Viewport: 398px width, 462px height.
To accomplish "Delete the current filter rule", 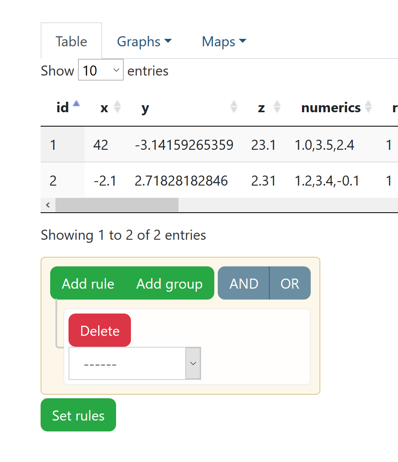I will pos(99,330).
